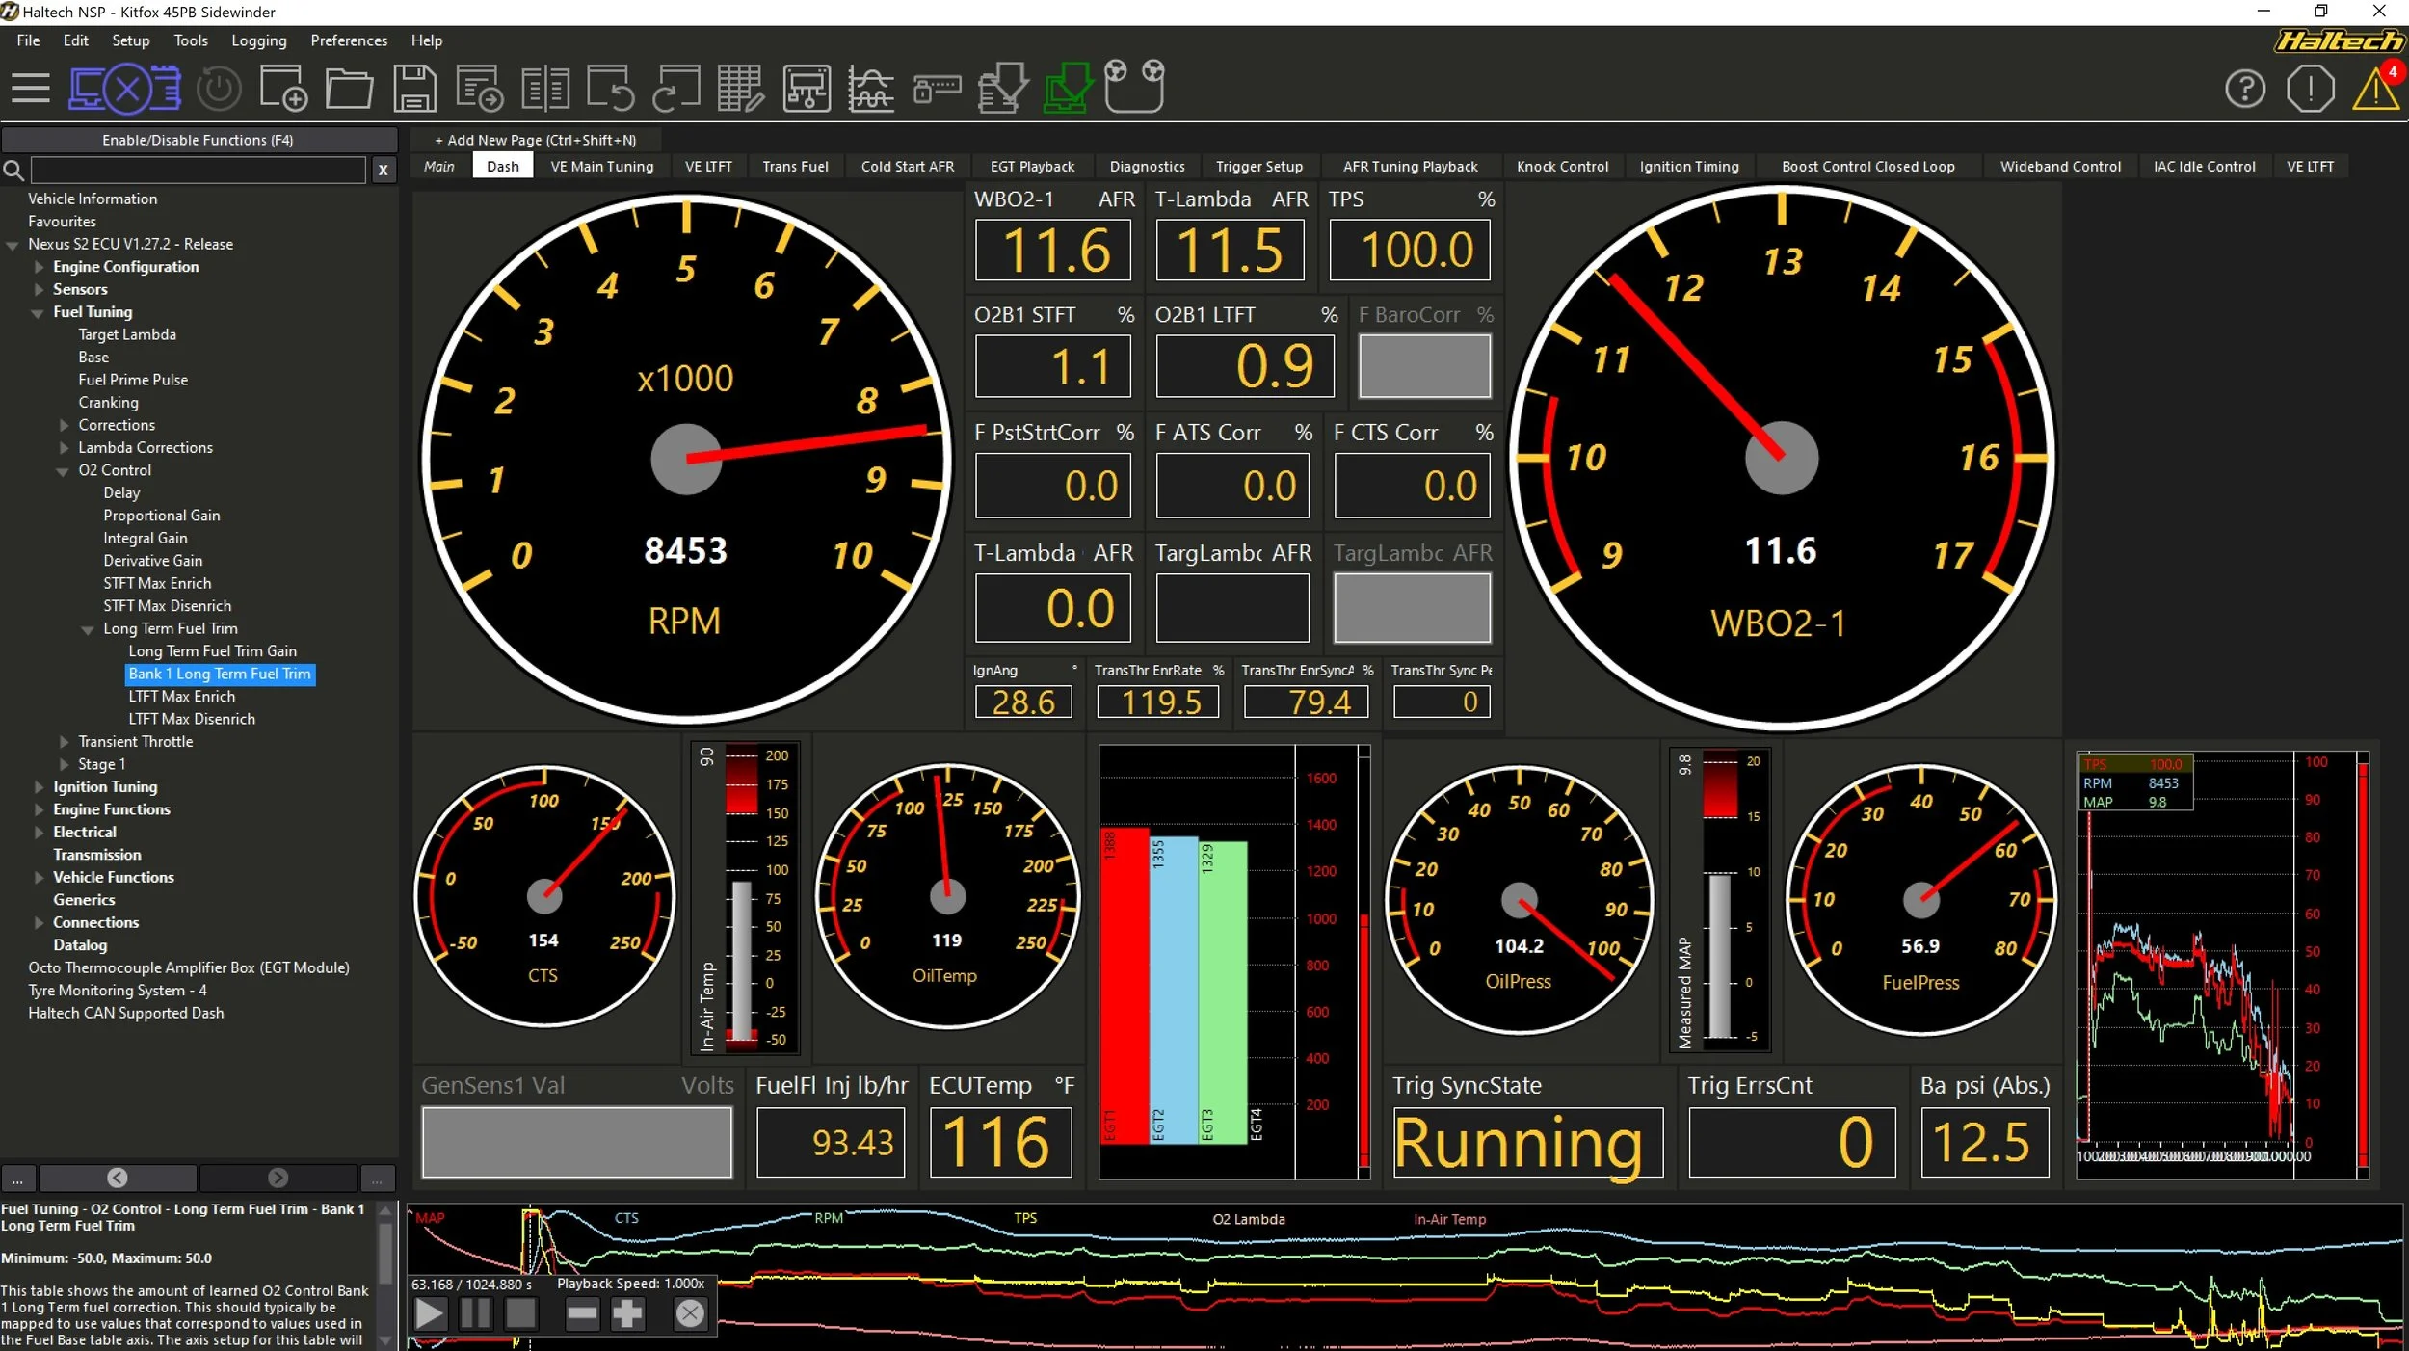Pause the datalog playback
This screenshot has height=1351, width=2409.
pyautogui.click(x=475, y=1313)
